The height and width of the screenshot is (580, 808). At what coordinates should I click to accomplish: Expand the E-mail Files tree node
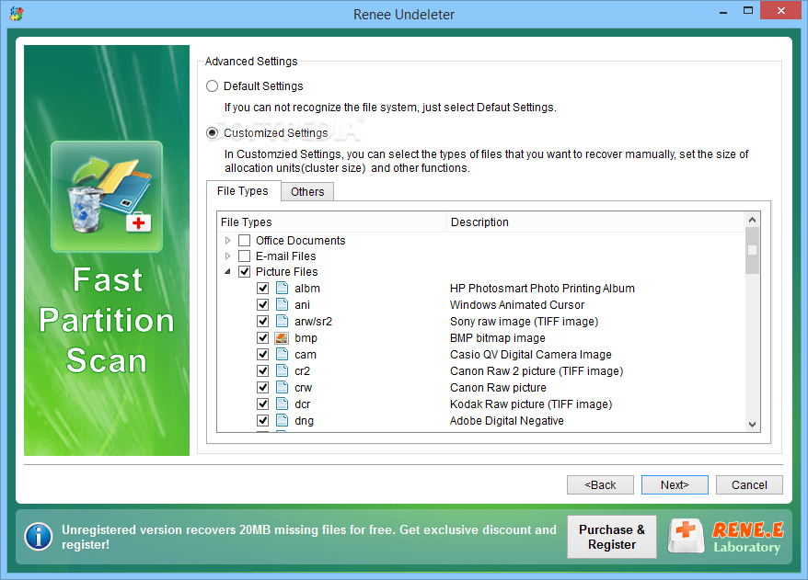click(227, 256)
